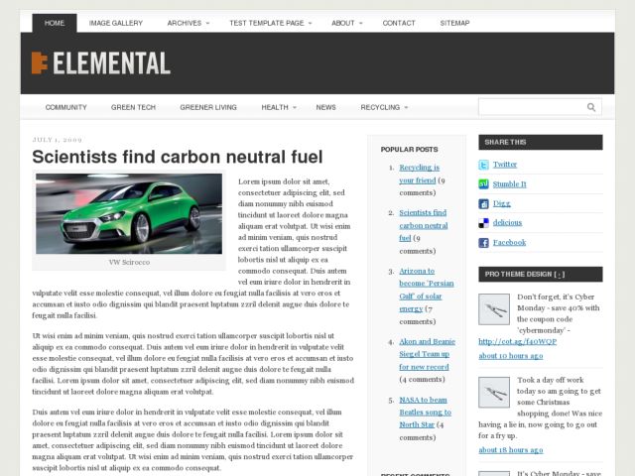
Task: Open the Contact page
Action: click(399, 23)
